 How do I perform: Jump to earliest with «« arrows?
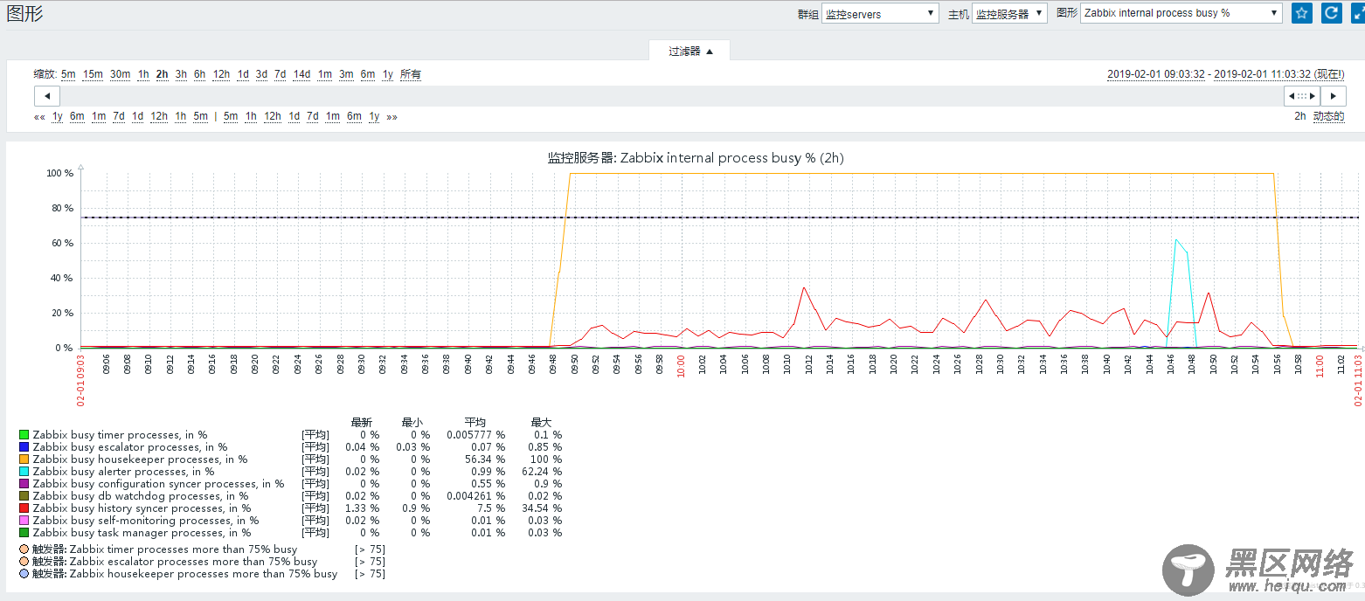(x=39, y=117)
